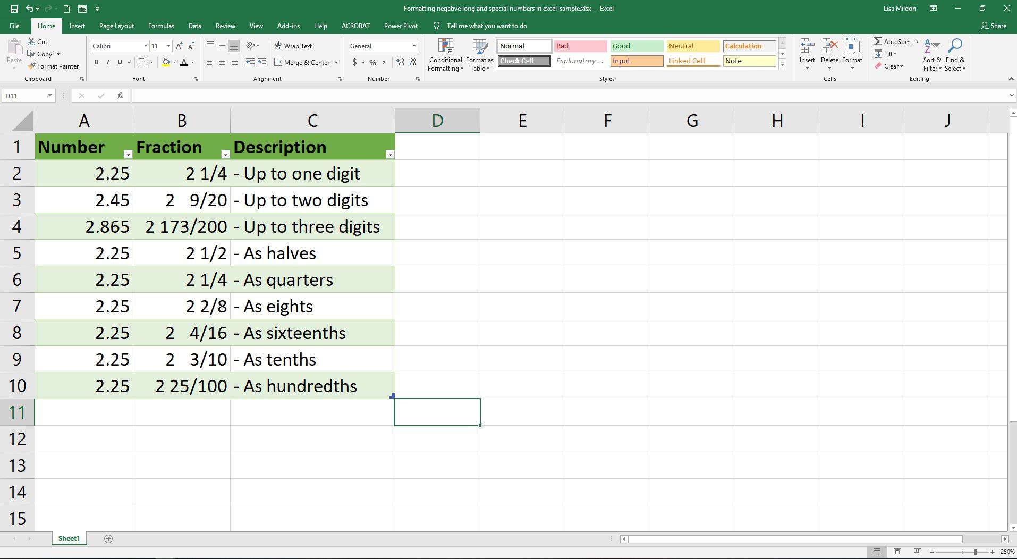Expand the cell Styles gallery

point(782,64)
